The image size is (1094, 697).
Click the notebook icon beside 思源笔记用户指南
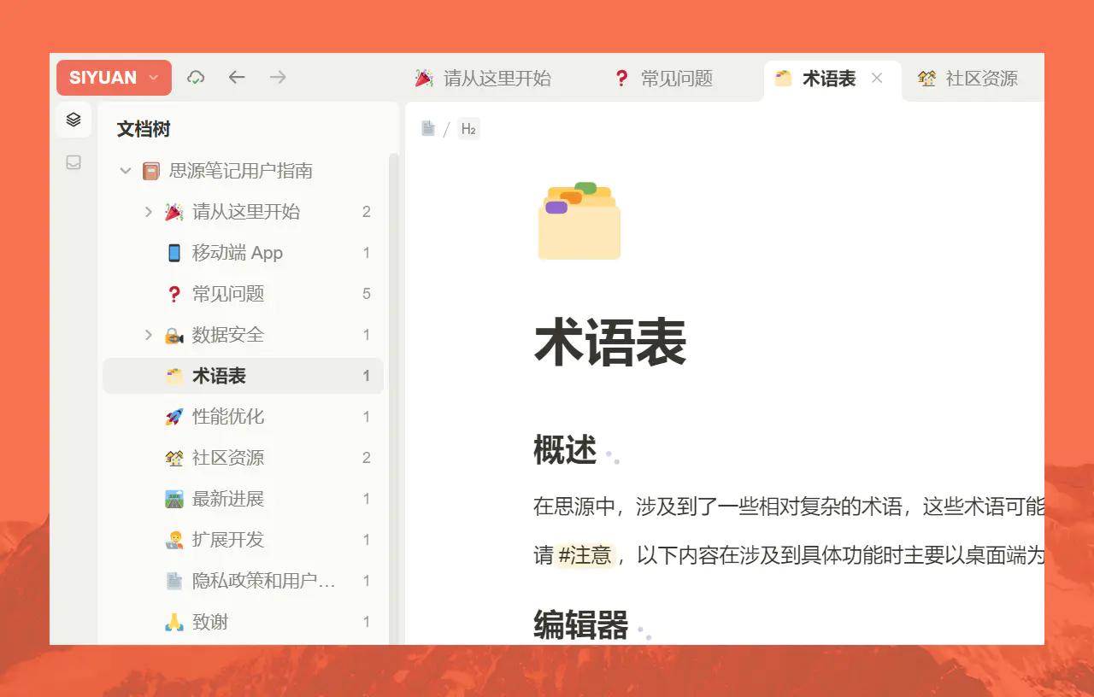tap(151, 171)
